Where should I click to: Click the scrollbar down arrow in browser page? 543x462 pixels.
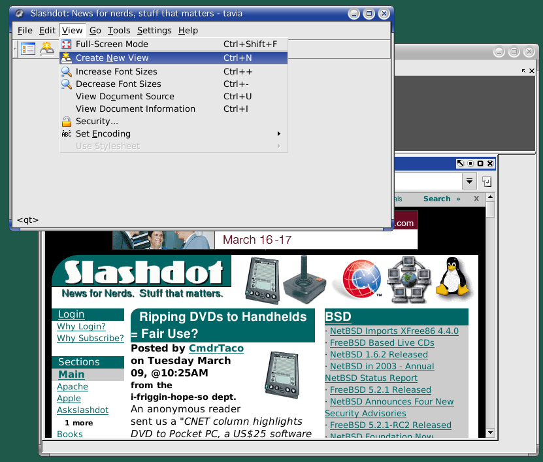coord(490,433)
